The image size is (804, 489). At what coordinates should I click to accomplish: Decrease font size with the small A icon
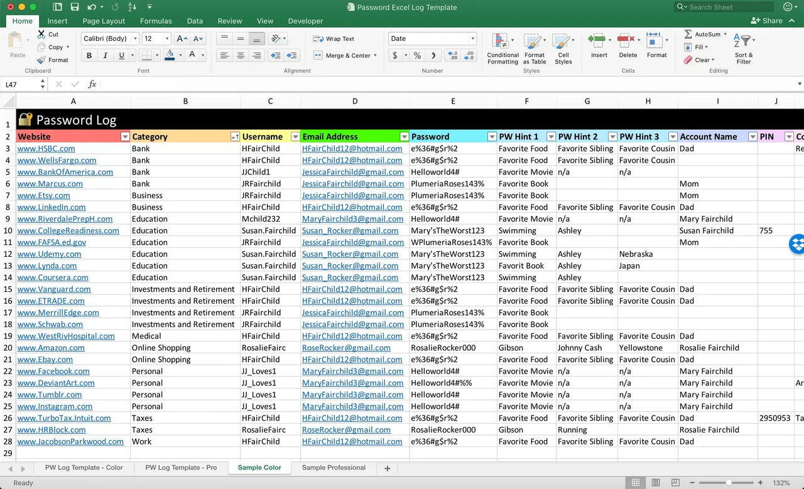[x=198, y=39]
